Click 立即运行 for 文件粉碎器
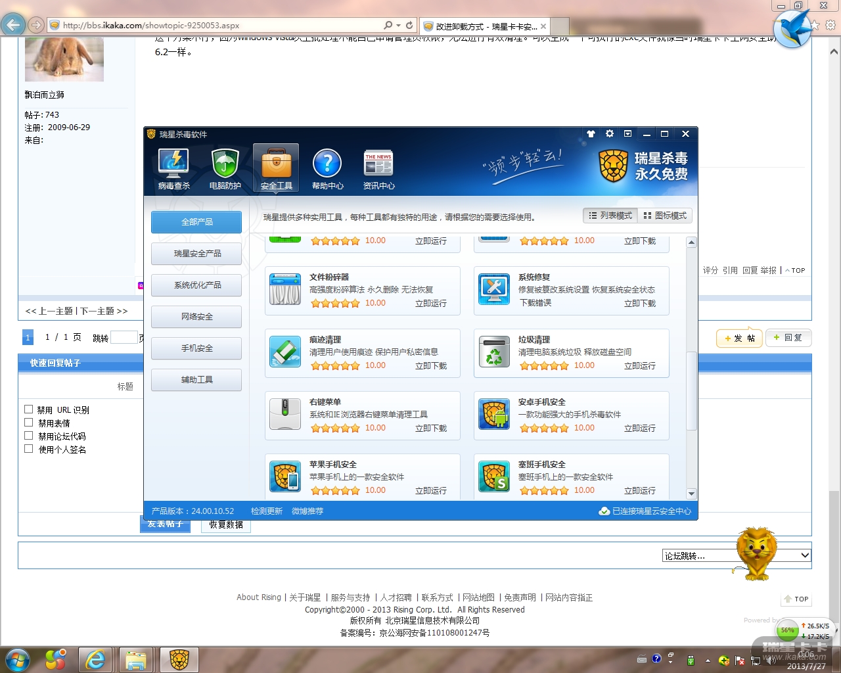This screenshot has height=673, width=841. (x=431, y=304)
